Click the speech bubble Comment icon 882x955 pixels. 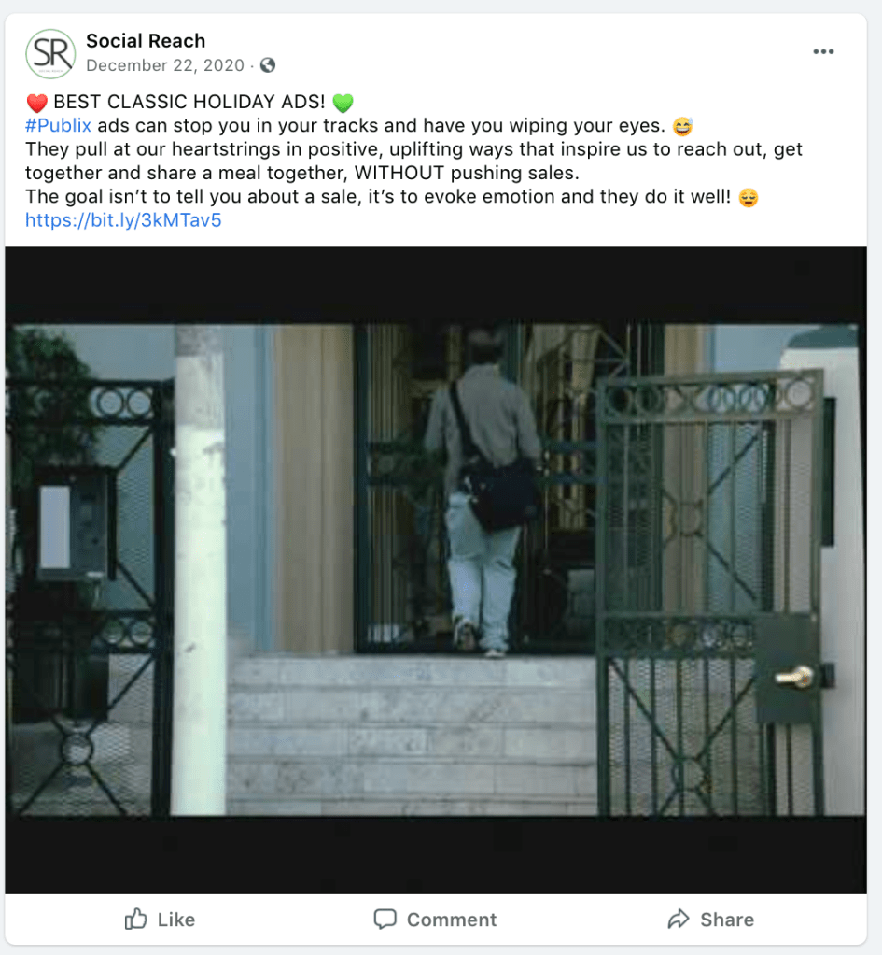click(x=385, y=920)
